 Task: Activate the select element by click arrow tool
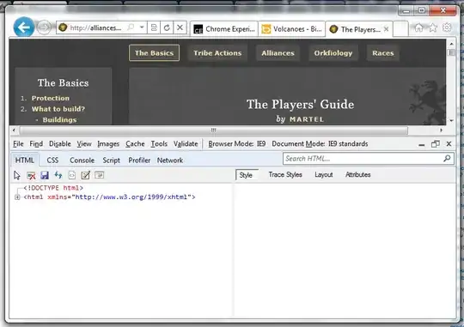tap(17, 175)
